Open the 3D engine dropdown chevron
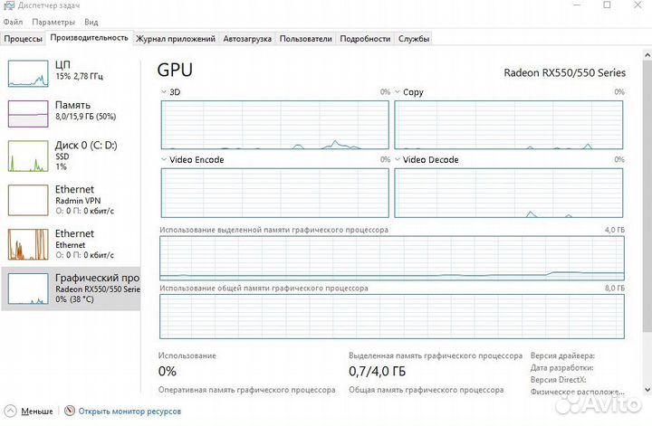Viewport: 652px width, 426px height. point(164,91)
